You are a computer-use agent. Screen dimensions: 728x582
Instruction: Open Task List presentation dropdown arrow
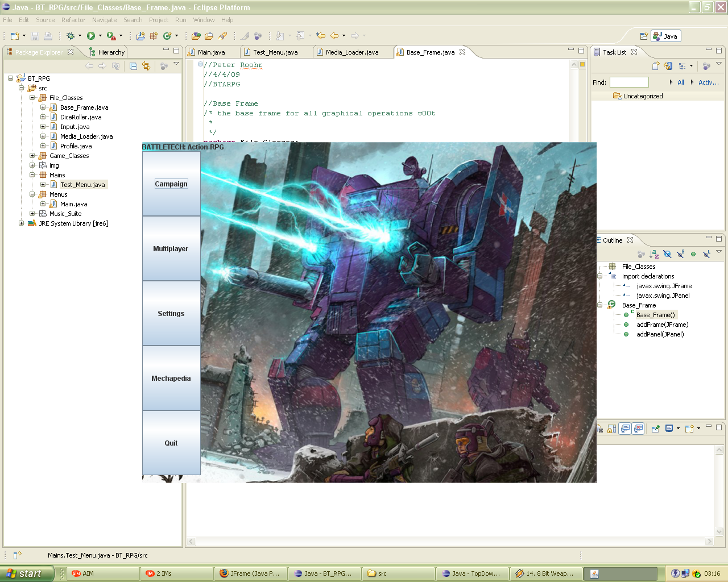click(x=692, y=66)
